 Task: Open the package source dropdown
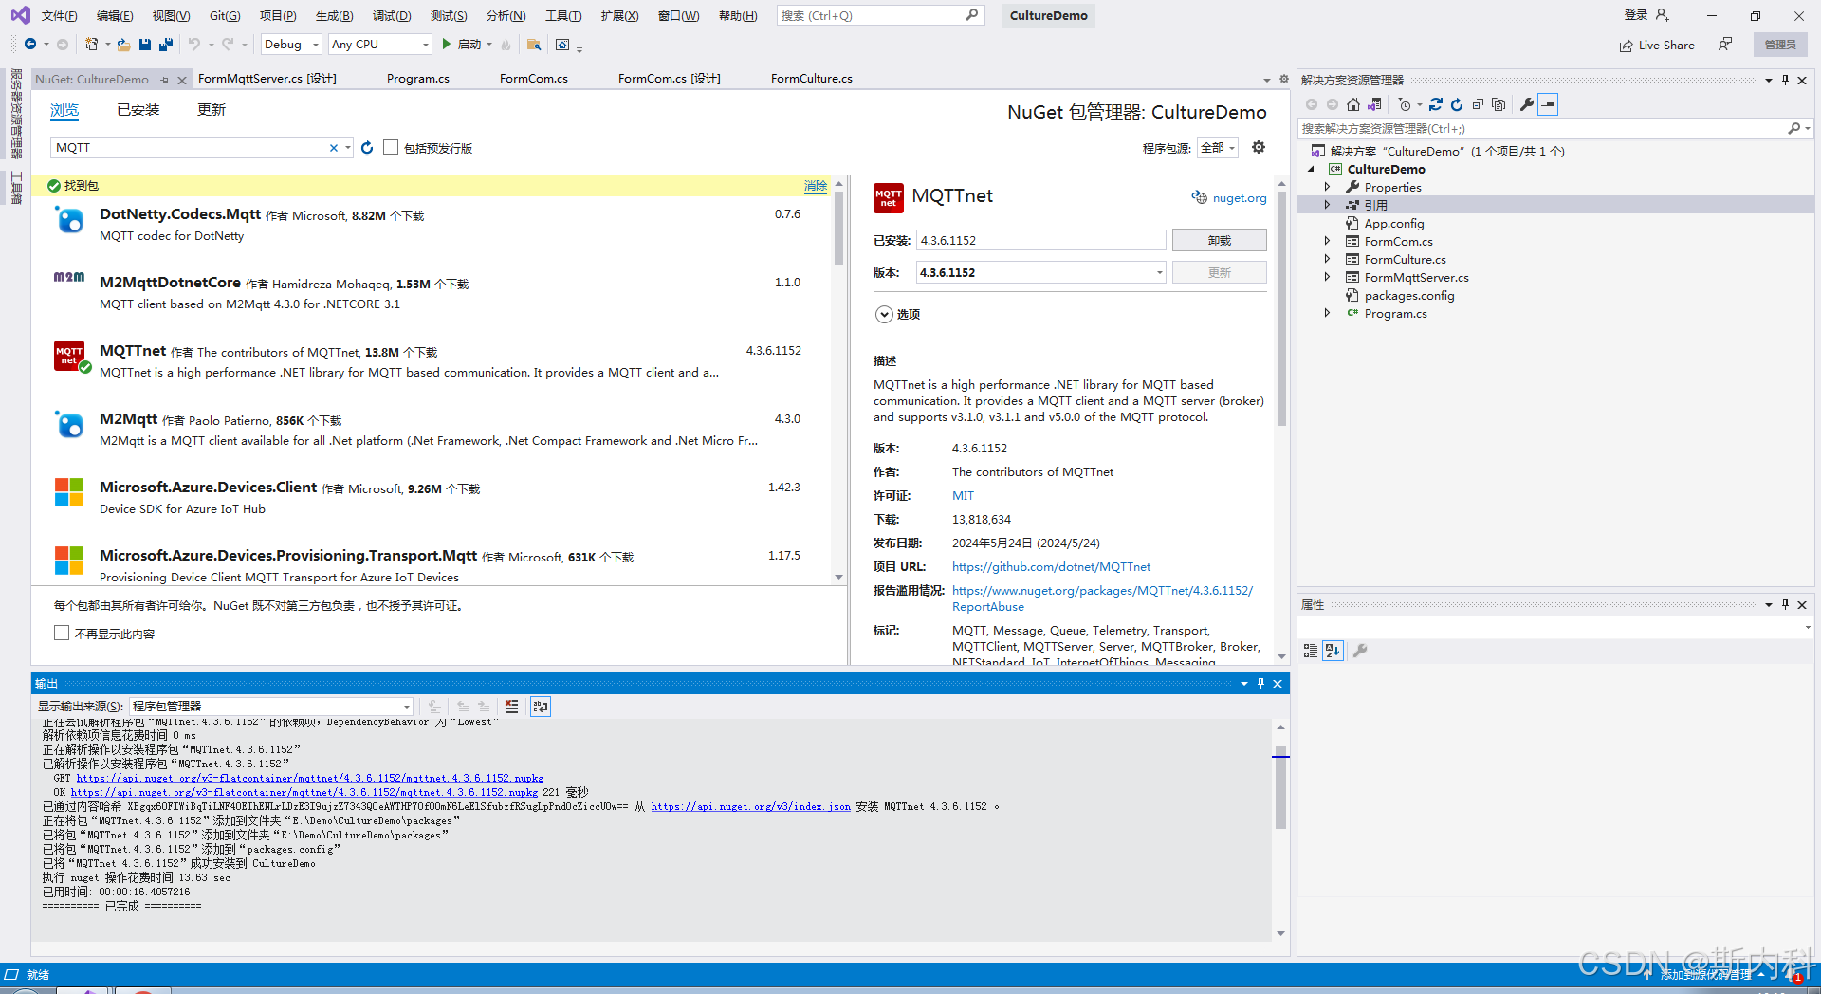[x=1217, y=148]
